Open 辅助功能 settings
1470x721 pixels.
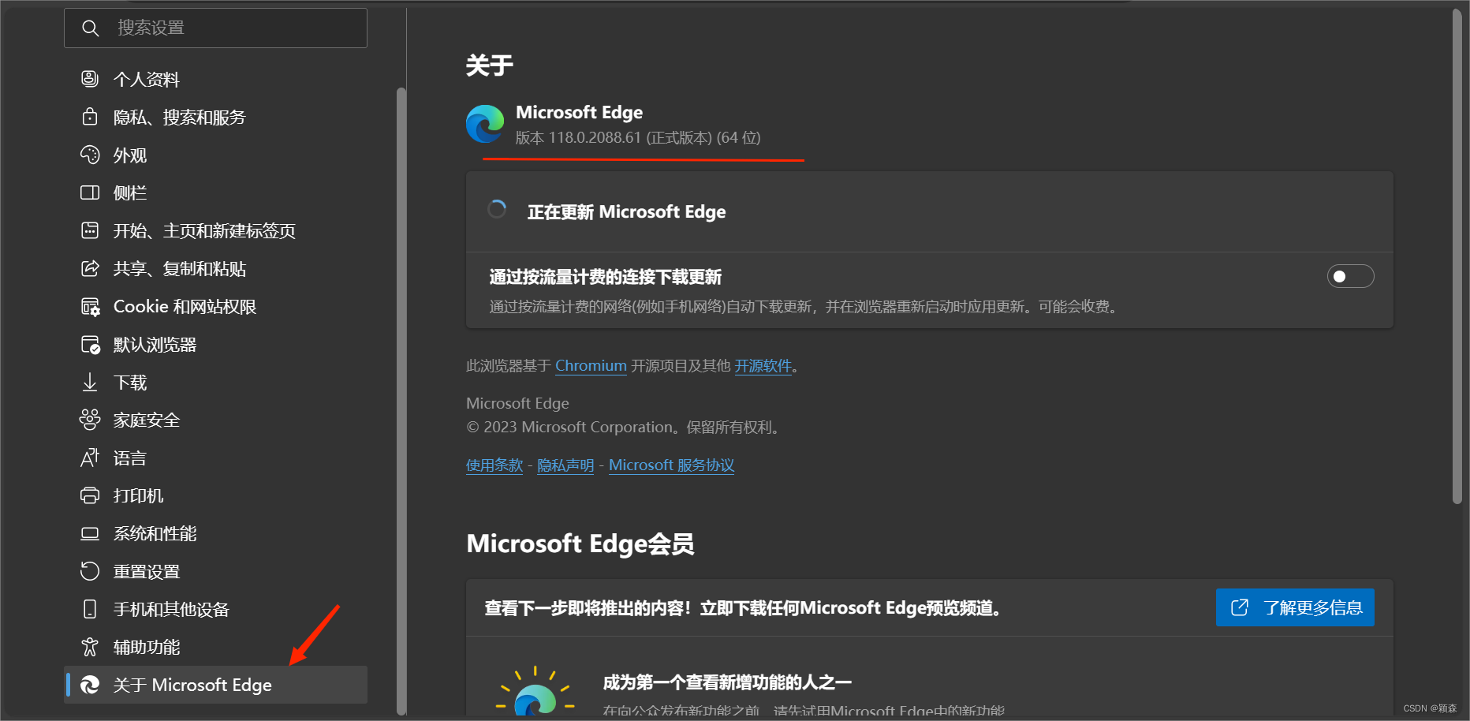click(x=215, y=647)
